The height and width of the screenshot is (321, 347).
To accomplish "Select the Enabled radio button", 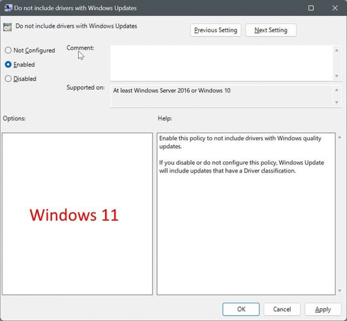I will click(x=8, y=64).
